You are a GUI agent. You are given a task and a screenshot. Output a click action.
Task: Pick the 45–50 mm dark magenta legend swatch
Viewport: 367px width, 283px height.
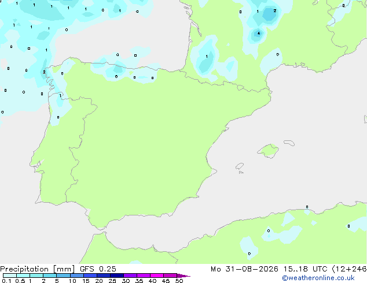(x=170, y=275)
